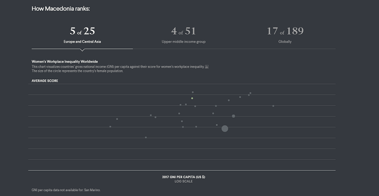
Task: Click the rightmost data point in the chart
Action: (x=273, y=106)
